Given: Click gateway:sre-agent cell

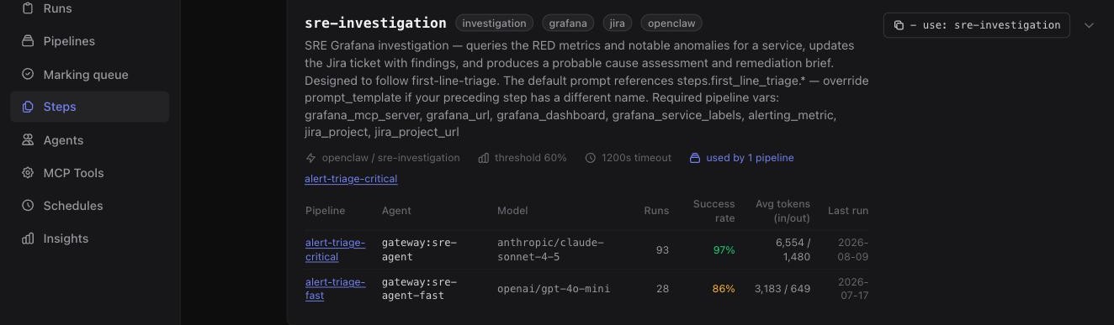Looking at the screenshot, I should (x=419, y=249).
